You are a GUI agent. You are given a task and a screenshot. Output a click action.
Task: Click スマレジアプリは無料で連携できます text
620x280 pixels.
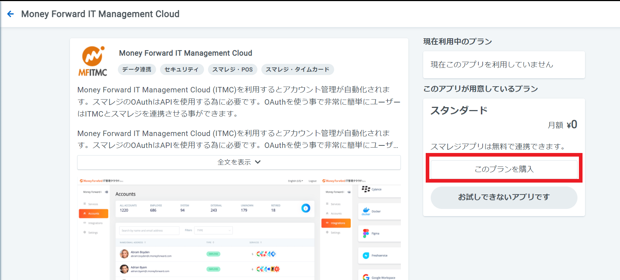click(499, 146)
